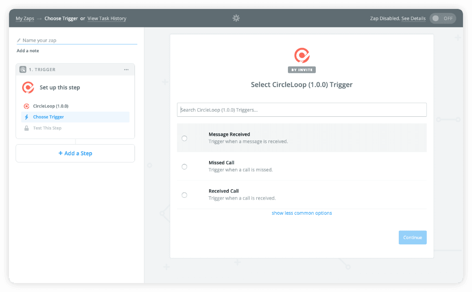Select the Missed Call radio button
This screenshot has height=292, width=472.
pyautogui.click(x=184, y=166)
